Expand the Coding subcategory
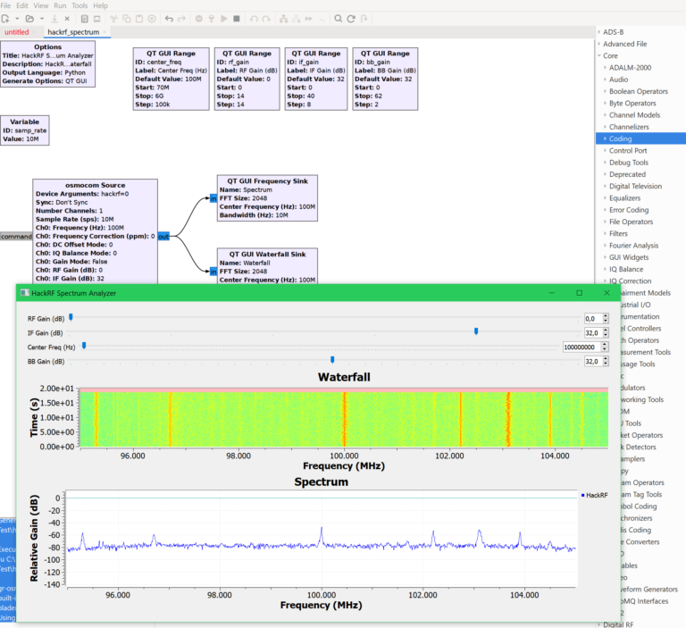The width and height of the screenshot is (686, 628). click(605, 138)
